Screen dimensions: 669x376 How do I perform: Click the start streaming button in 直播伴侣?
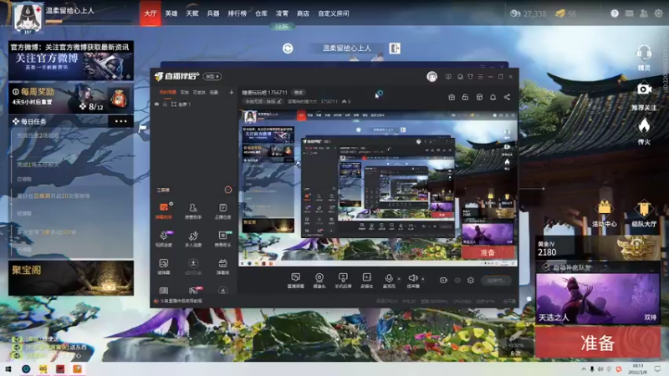tap(496, 281)
